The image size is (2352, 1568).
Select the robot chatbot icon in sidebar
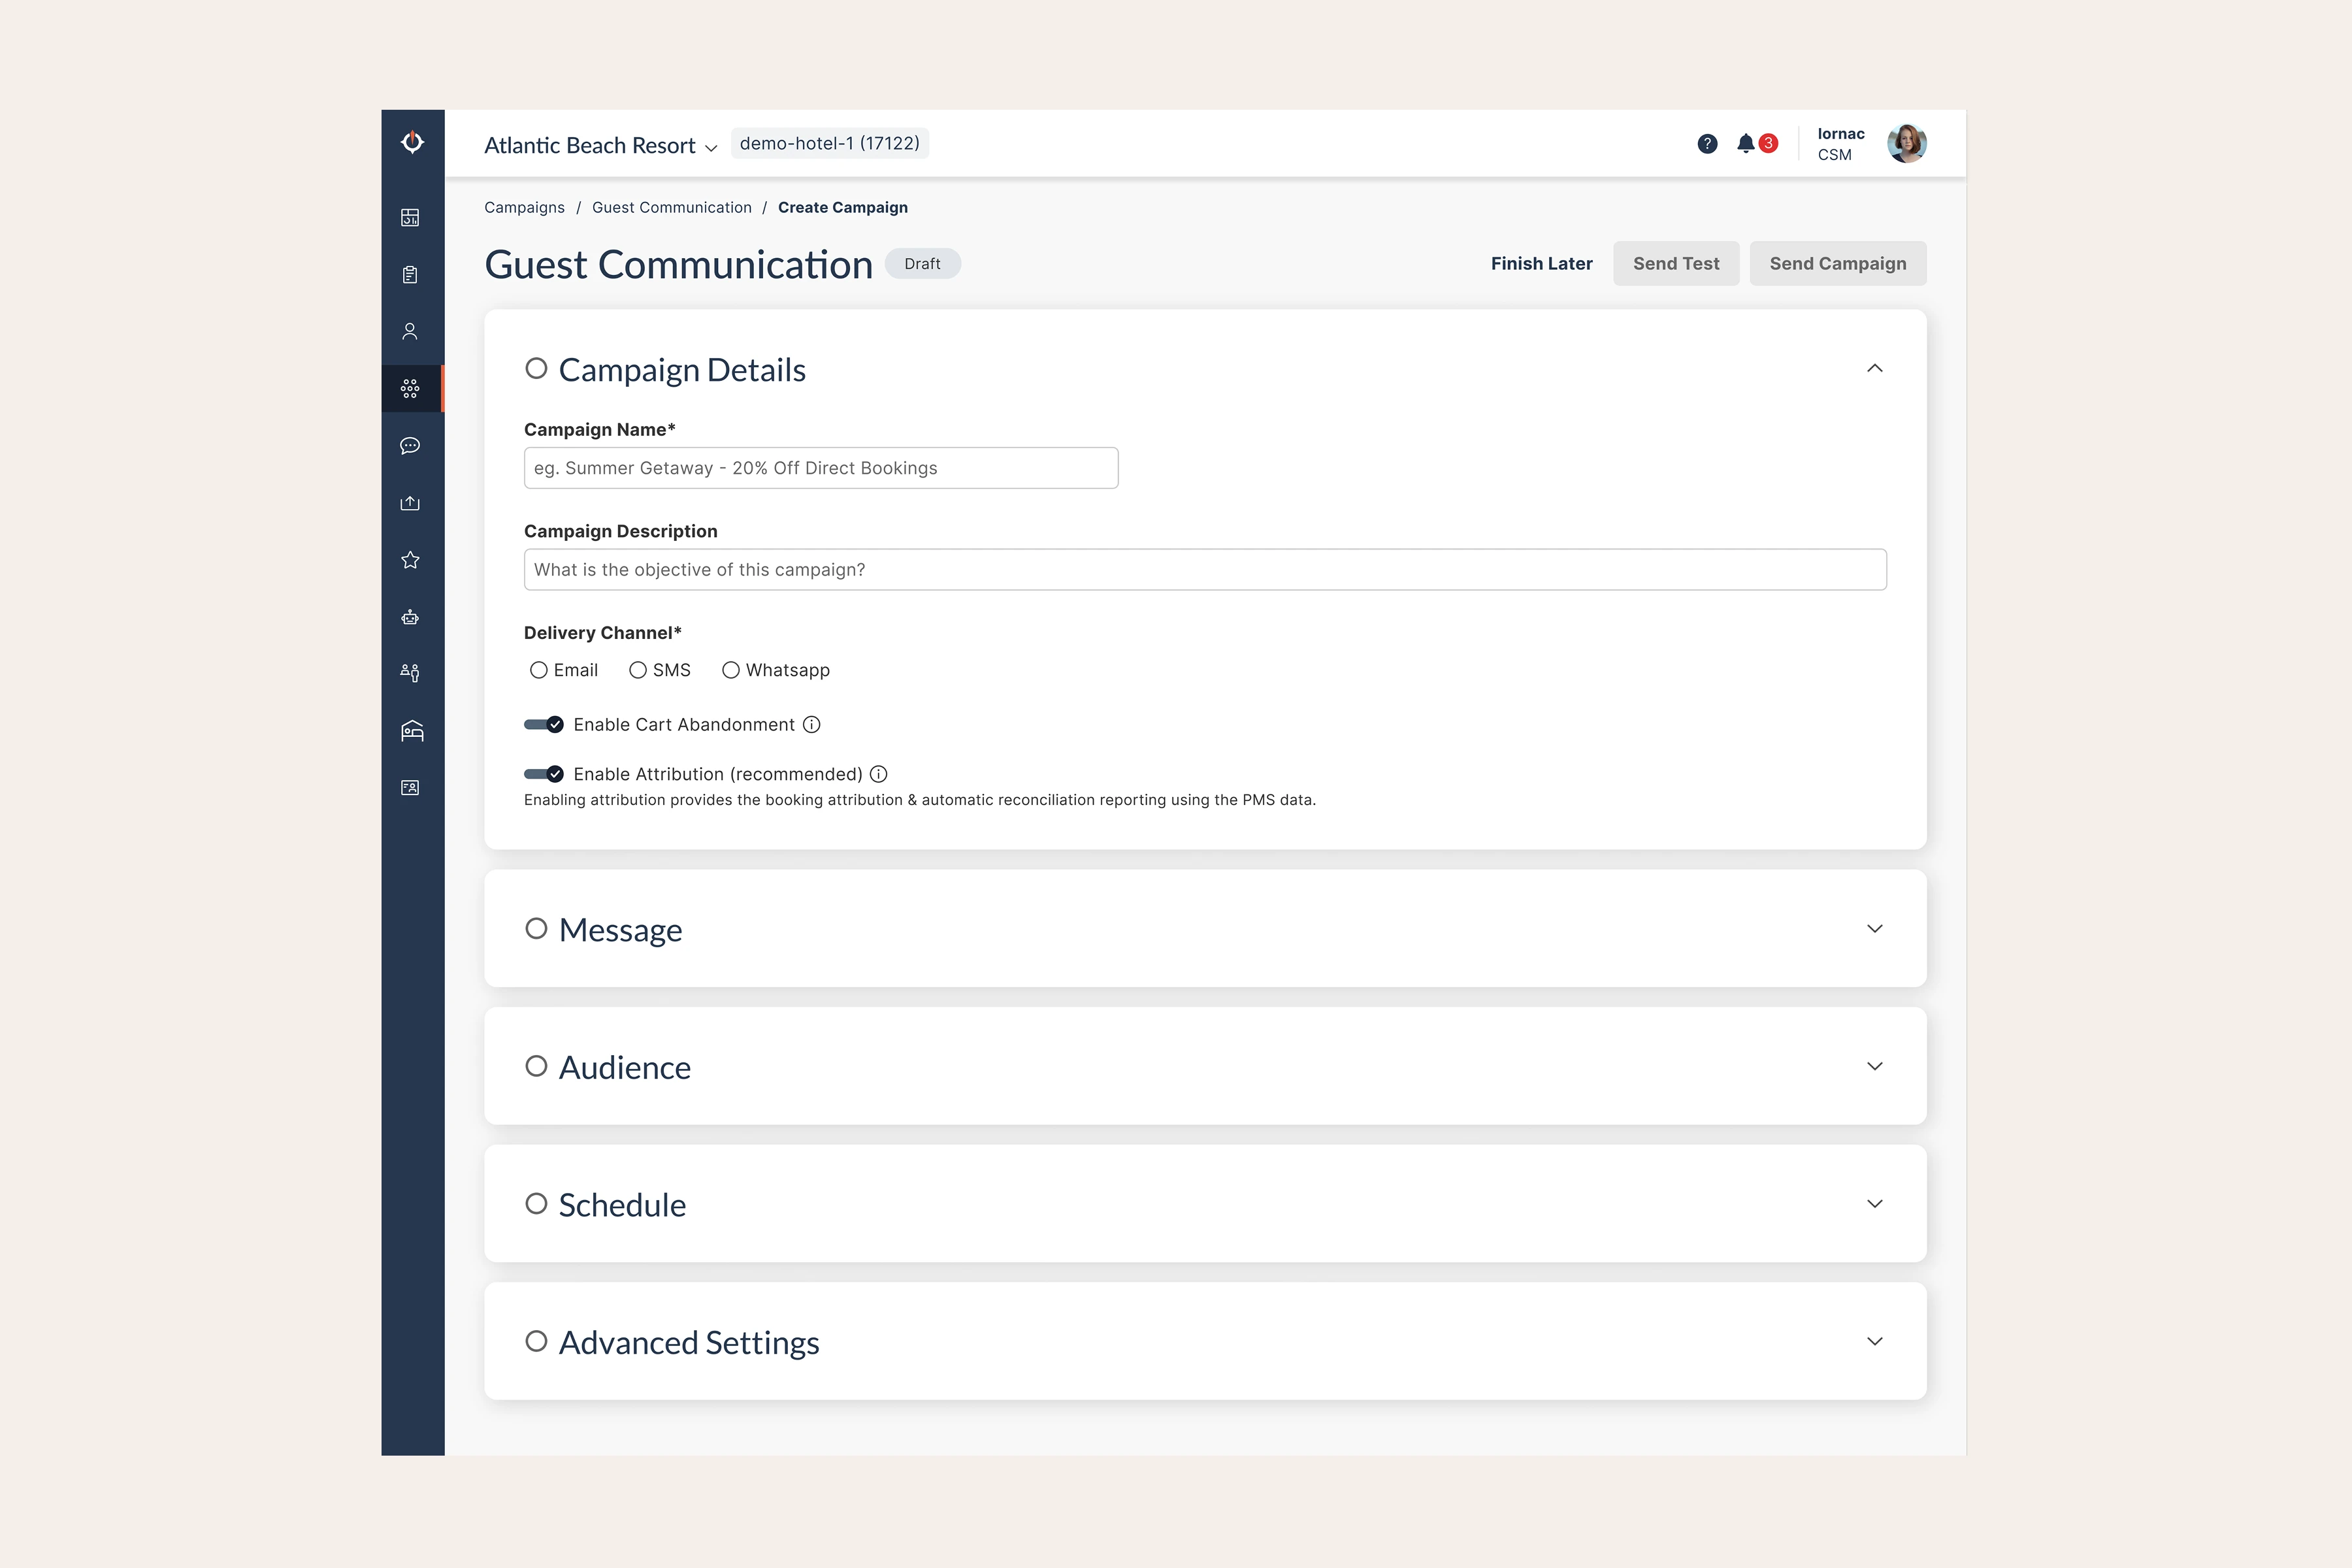pyautogui.click(x=410, y=617)
